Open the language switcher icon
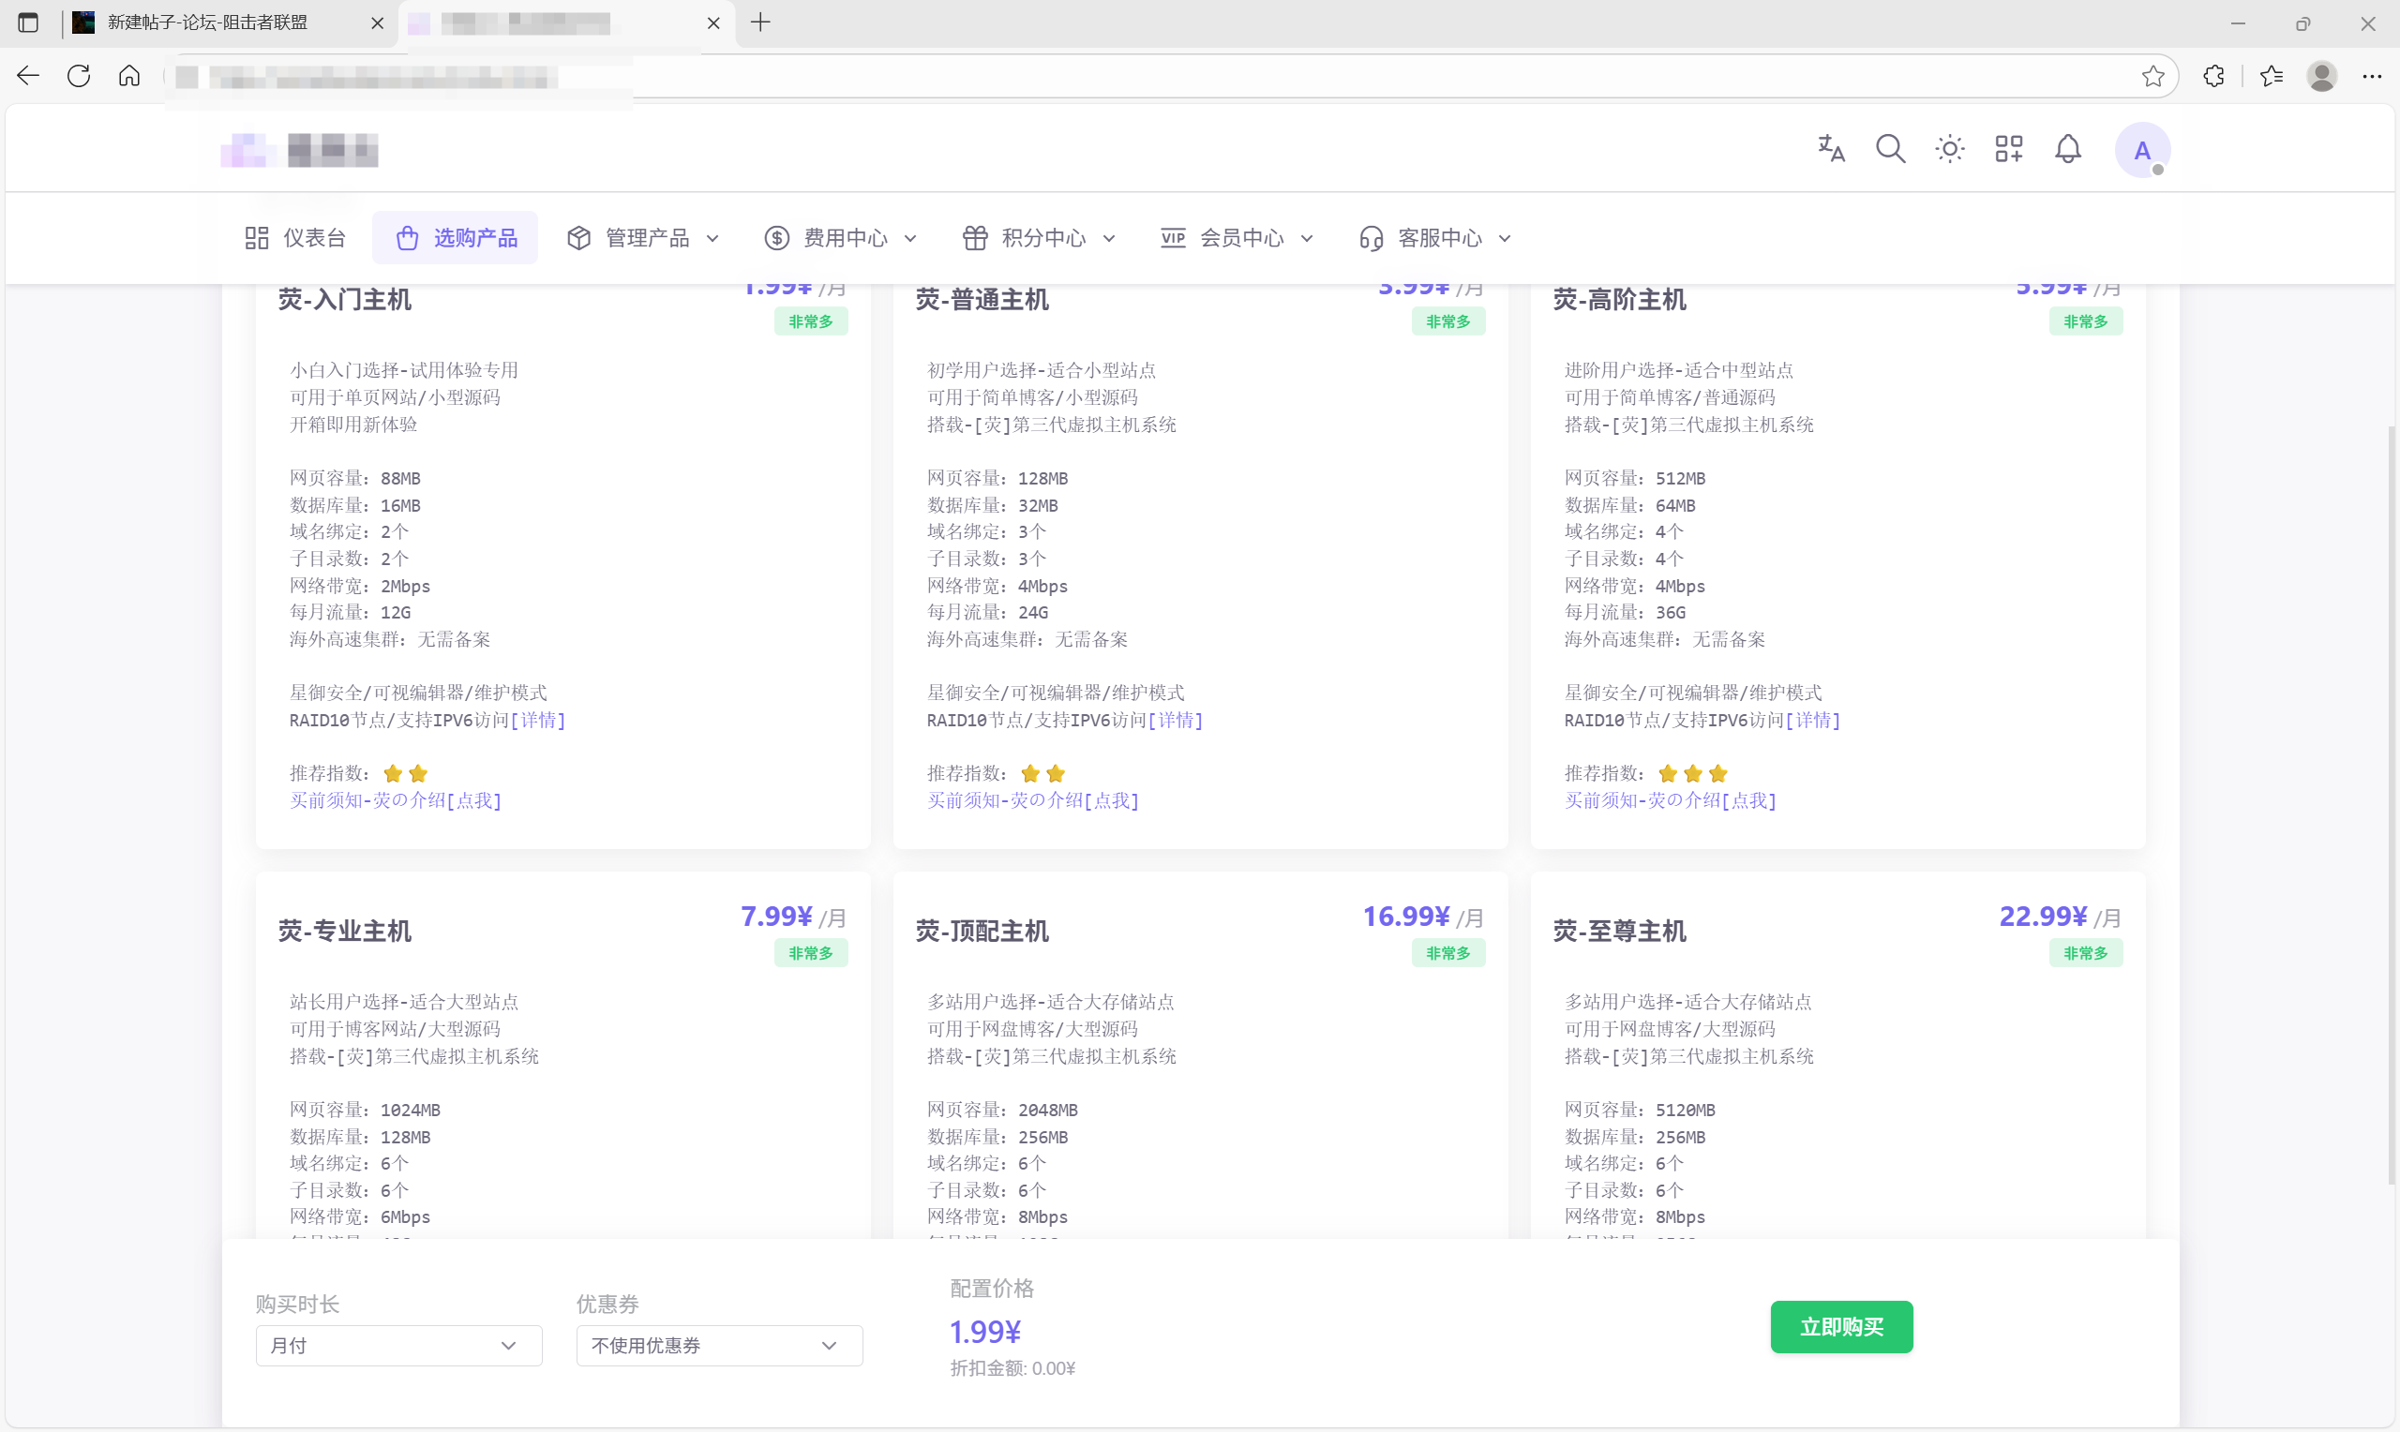Screen dimensions: 2400x1432 click(1831, 149)
